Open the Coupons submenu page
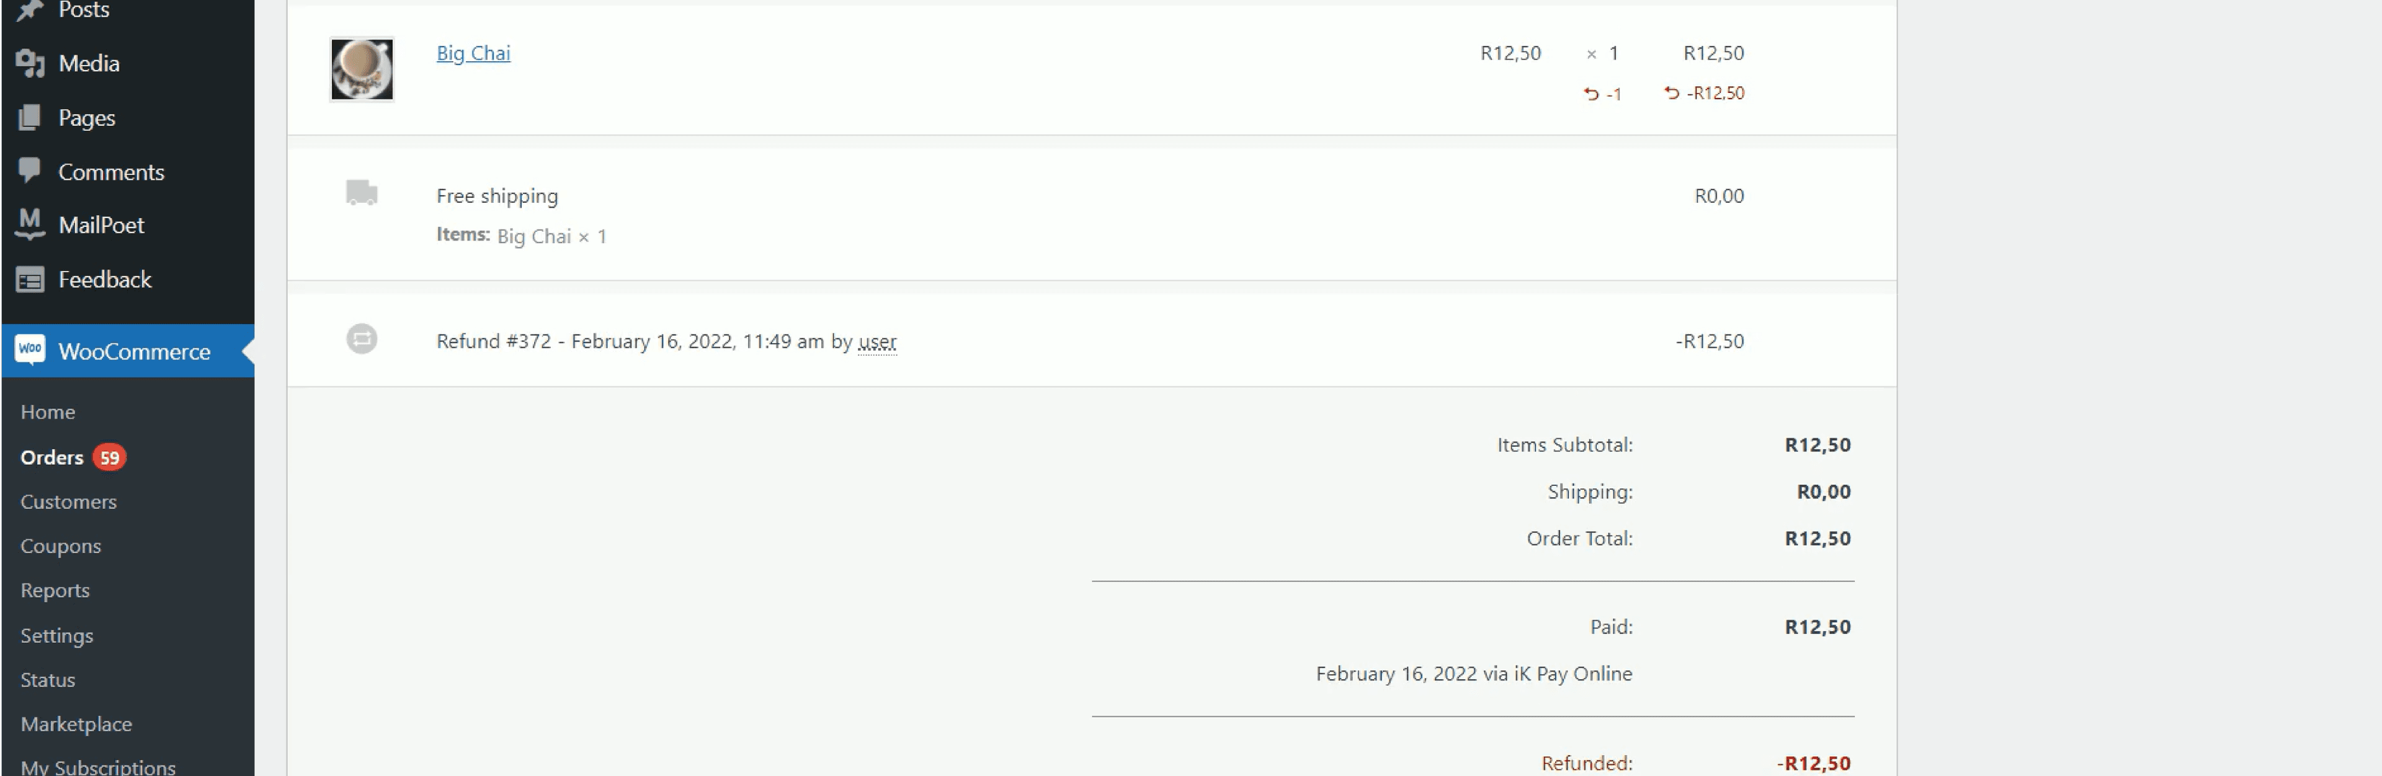The width and height of the screenshot is (2382, 776). (60, 546)
